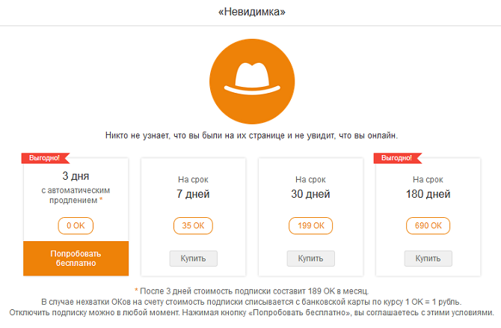Screen dimensions: 501x328
Task: Select the 35 OK price badge
Action: (x=193, y=225)
